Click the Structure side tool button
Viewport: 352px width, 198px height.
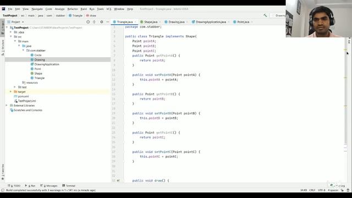(x=2, y=48)
